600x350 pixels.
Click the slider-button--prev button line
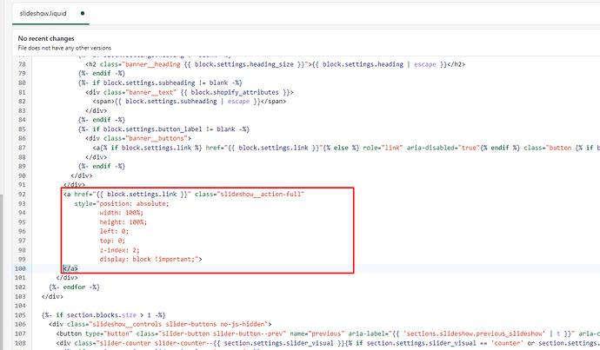[x=328, y=333]
